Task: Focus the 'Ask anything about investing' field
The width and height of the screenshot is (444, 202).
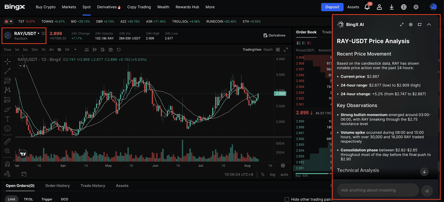Action: point(378,190)
